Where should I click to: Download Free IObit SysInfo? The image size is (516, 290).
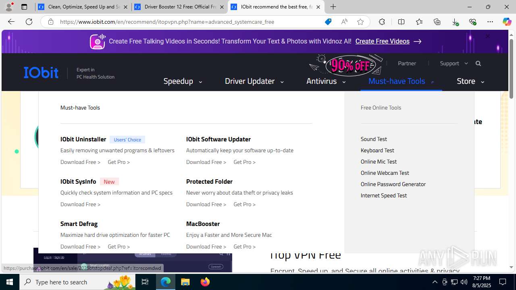click(x=80, y=204)
